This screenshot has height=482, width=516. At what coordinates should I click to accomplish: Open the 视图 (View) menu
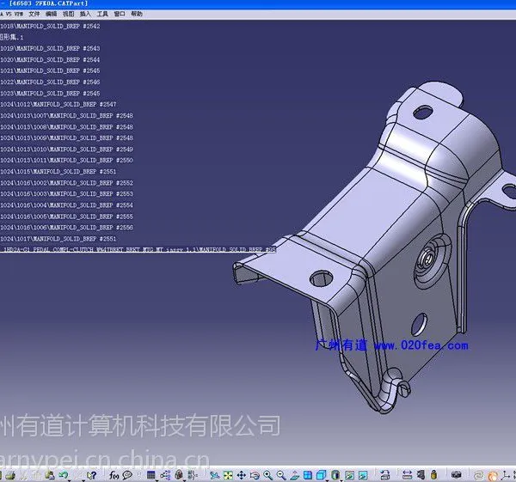pyautogui.click(x=68, y=14)
